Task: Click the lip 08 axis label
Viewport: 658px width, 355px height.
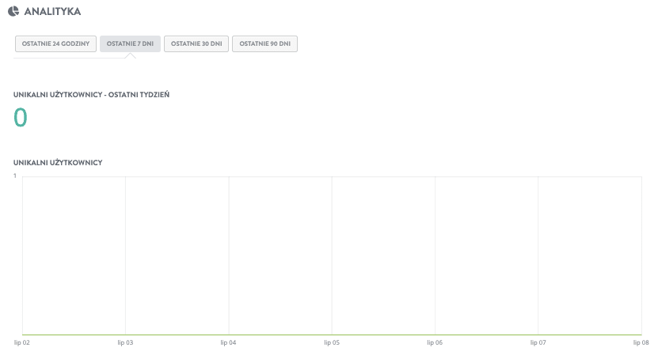Action: [641, 342]
